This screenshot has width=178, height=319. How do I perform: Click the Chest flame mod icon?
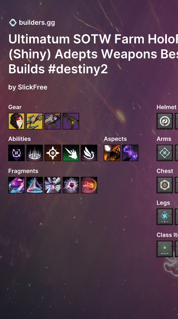(165, 185)
